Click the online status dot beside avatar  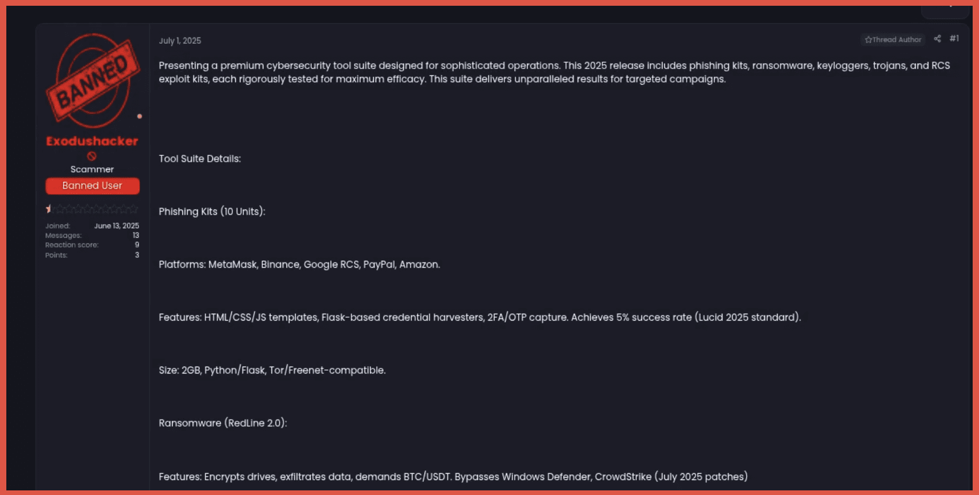pyautogui.click(x=139, y=116)
